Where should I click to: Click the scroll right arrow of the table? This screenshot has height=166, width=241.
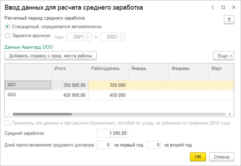point(230,114)
